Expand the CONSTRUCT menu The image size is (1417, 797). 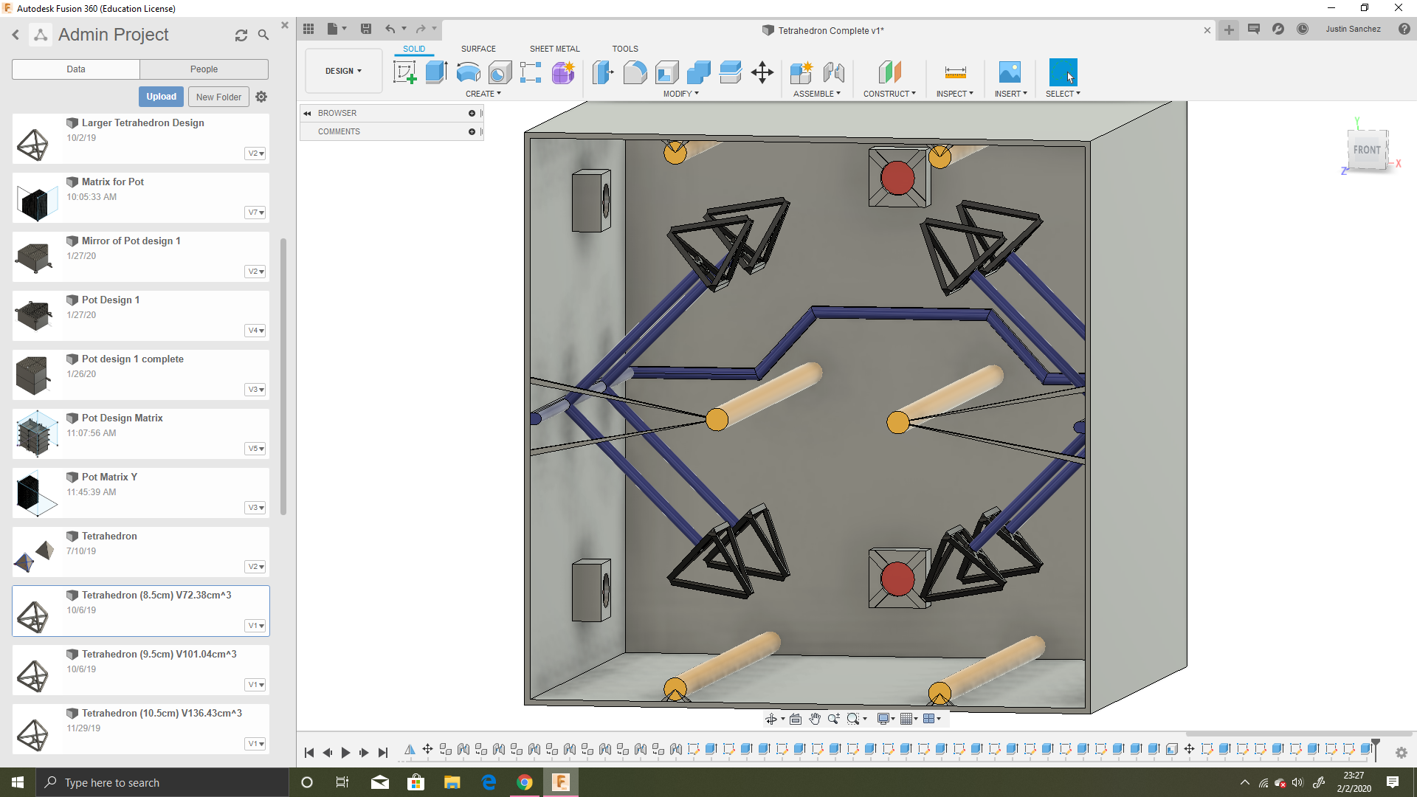click(889, 94)
